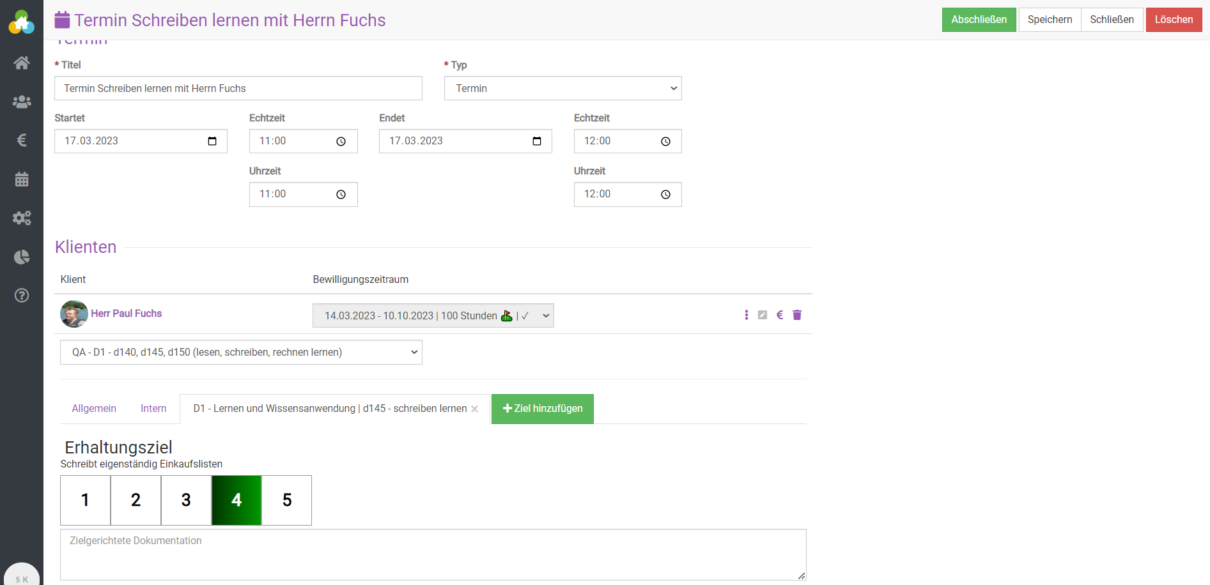Viewport: 1210px width, 585px height.
Task: Select rating 2 for Erhaltungsziel
Action: coord(136,500)
